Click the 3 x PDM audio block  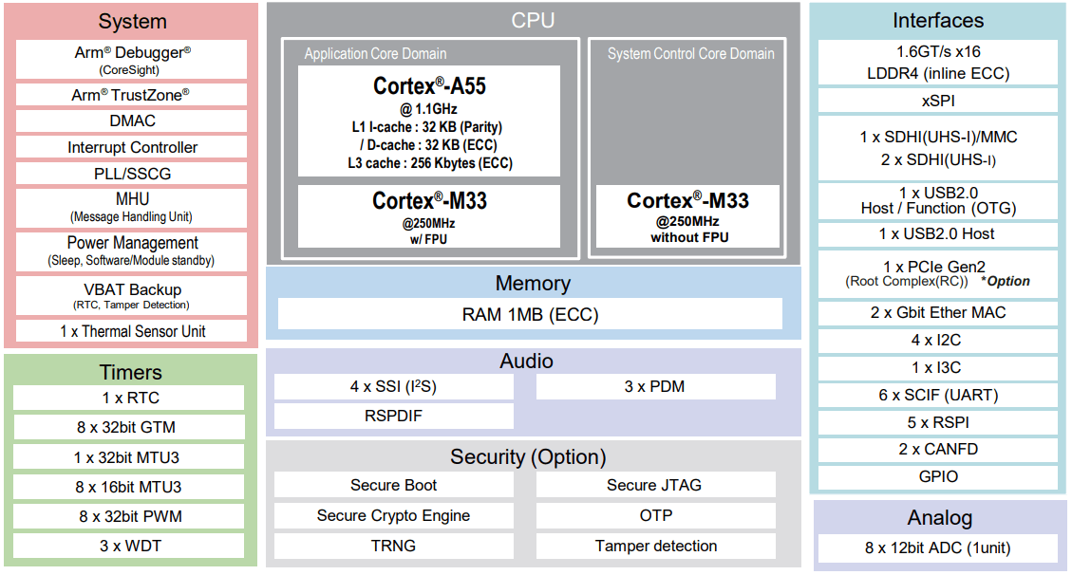click(655, 387)
